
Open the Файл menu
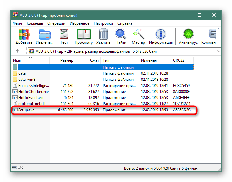17,23
